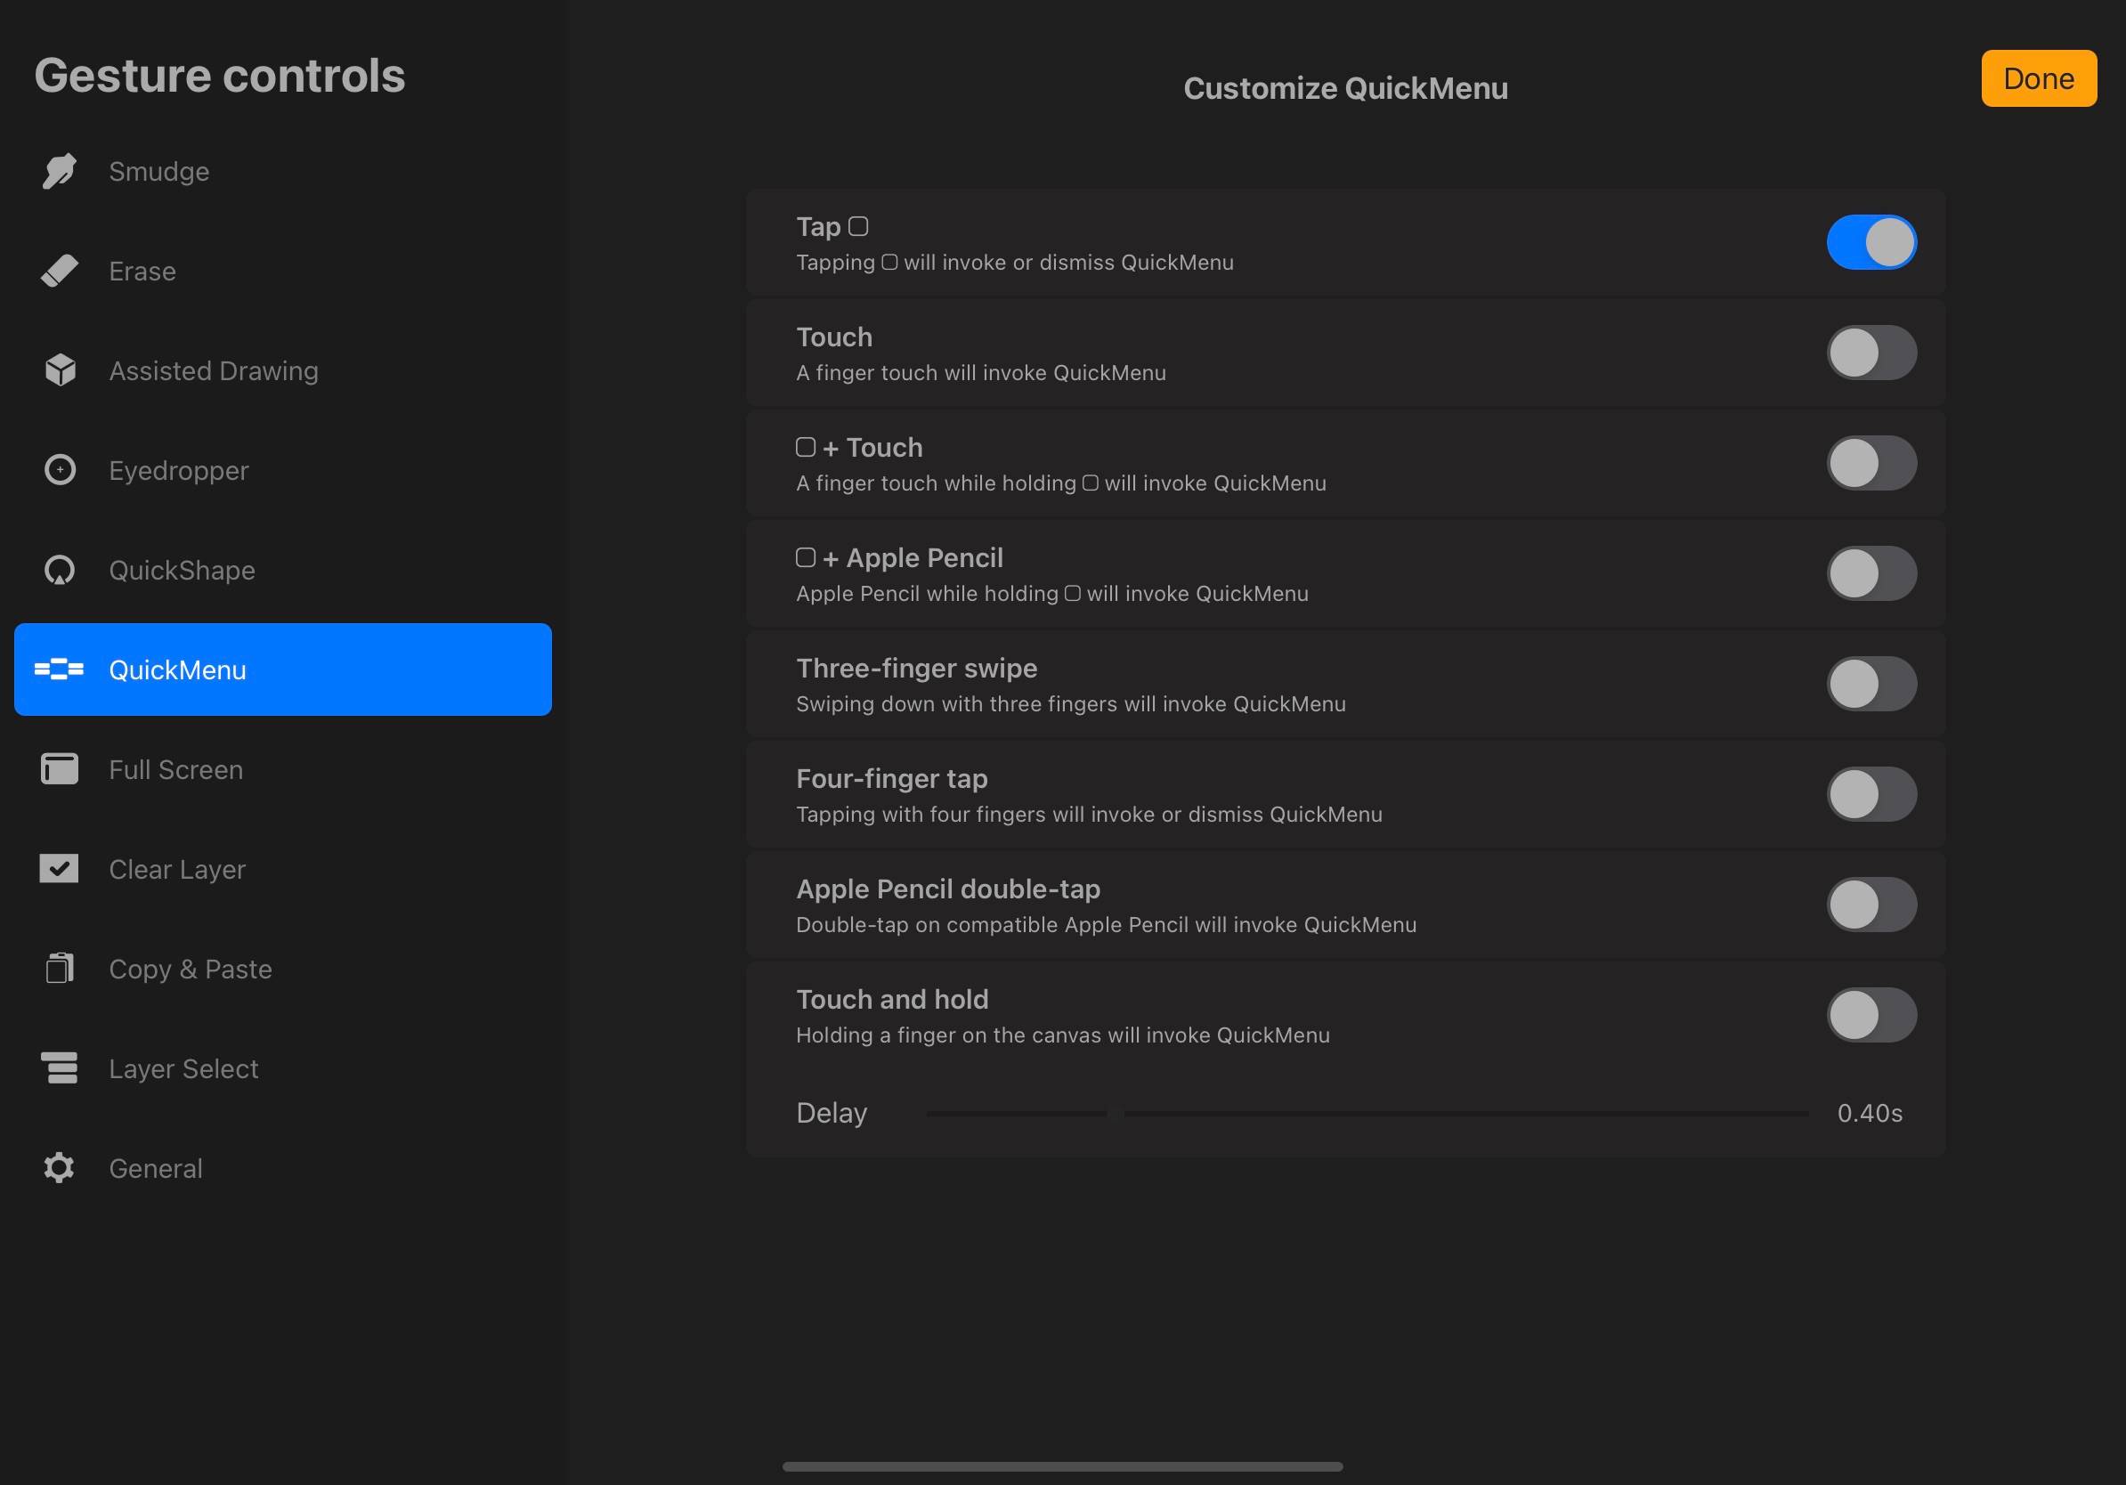Image resolution: width=2126 pixels, height=1485 pixels.
Task: Select the Copy & Paste clipboard icon
Action: tap(60, 969)
